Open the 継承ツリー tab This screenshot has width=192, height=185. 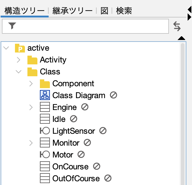pyautogui.click(x=72, y=11)
